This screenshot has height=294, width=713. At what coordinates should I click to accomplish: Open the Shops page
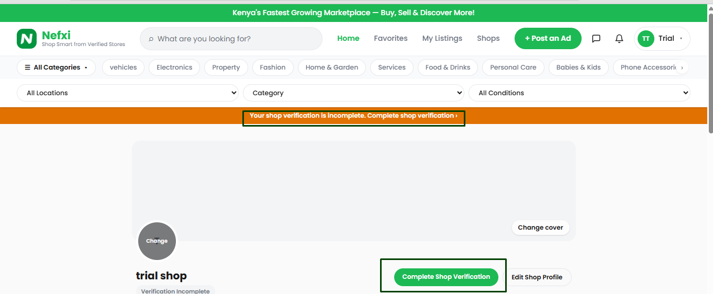488,39
